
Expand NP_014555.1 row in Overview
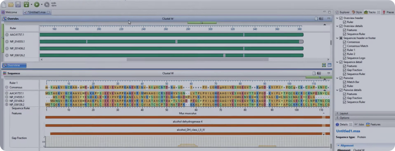pos(7,42)
